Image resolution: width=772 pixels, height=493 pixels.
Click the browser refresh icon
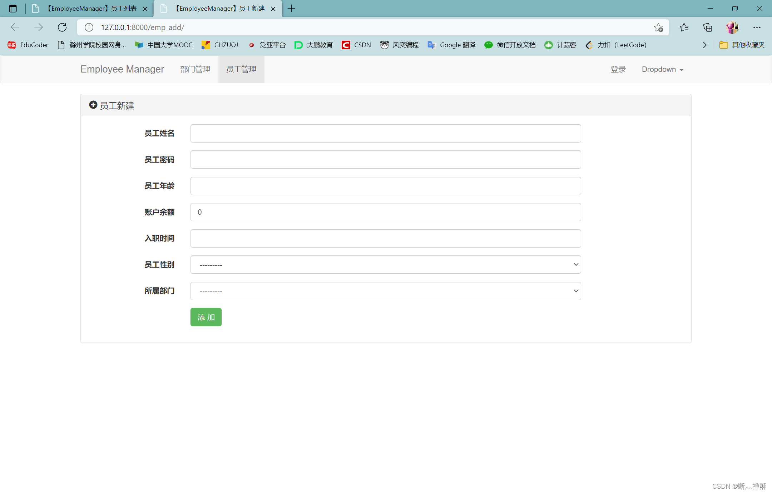[62, 27]
